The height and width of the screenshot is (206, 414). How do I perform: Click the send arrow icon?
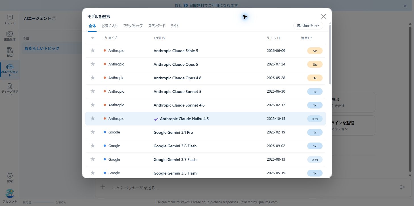[x=402, y=187]
